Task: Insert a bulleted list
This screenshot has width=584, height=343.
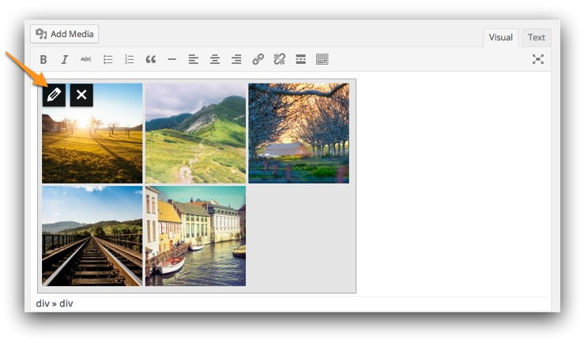Action: [x=108, y=59]
